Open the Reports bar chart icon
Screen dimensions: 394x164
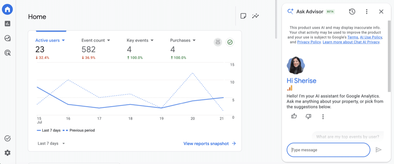point(8,24)
